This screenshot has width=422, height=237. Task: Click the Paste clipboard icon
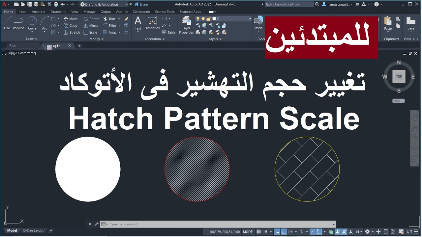388,23
